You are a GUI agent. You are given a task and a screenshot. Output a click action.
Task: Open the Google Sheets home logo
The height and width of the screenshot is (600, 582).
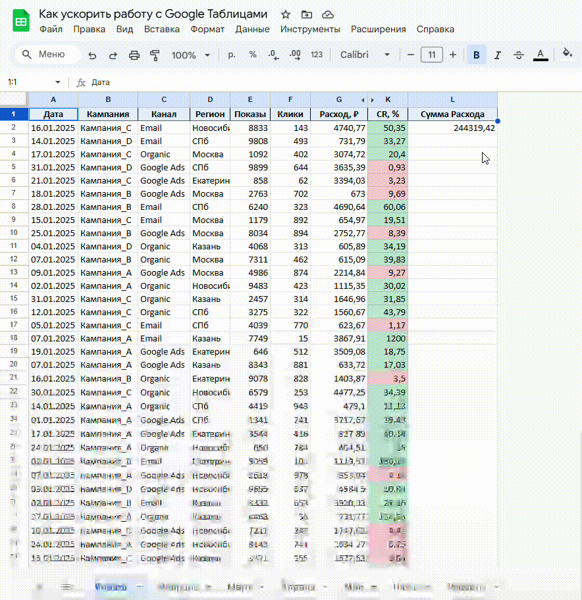tap(21, 20)
